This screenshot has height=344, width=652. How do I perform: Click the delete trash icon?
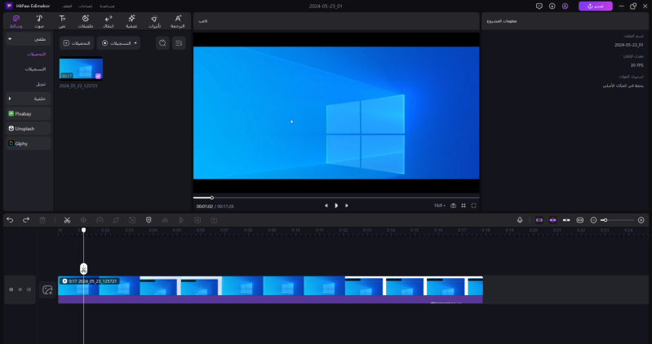[x=42, y=220]
